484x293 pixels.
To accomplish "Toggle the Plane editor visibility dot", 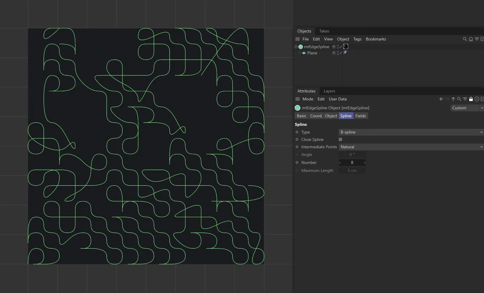I will (338, 52).
